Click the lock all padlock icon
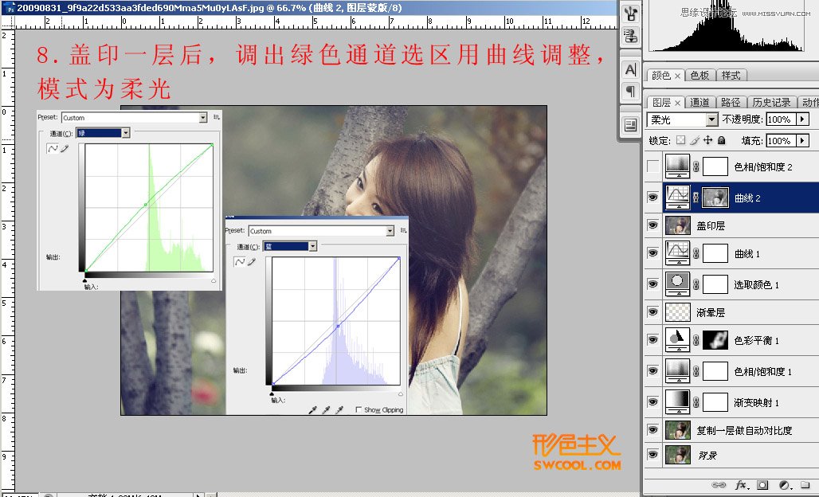819x497 pixels. click(721, 140)
